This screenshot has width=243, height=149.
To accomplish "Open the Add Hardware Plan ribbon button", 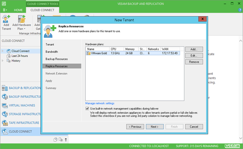I will click(x=22, y=23).
